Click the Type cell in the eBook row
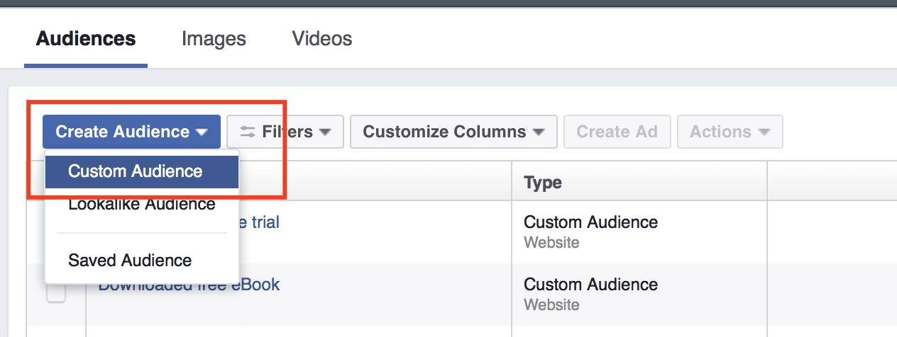897x337 pixels. tap(590, 285)
